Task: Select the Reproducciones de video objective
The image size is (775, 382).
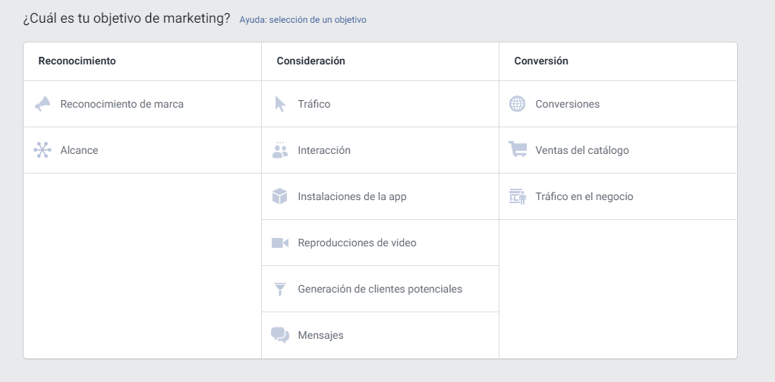Action: tap(380, 243)
